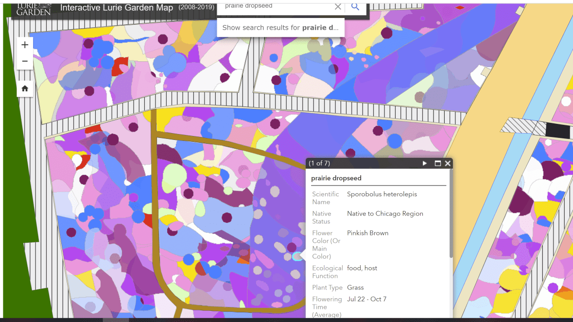Select the cyan-highlighted circle beside the popup

click(x=297, y=256)
